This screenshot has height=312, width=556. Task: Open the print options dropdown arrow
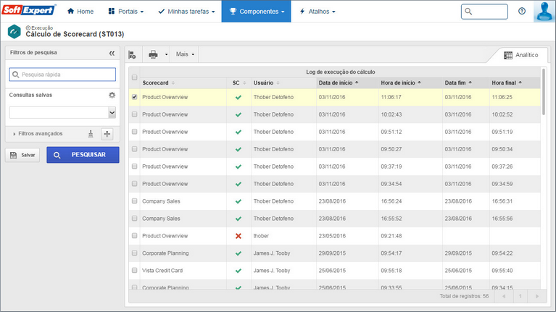click(x=166, y=54)
